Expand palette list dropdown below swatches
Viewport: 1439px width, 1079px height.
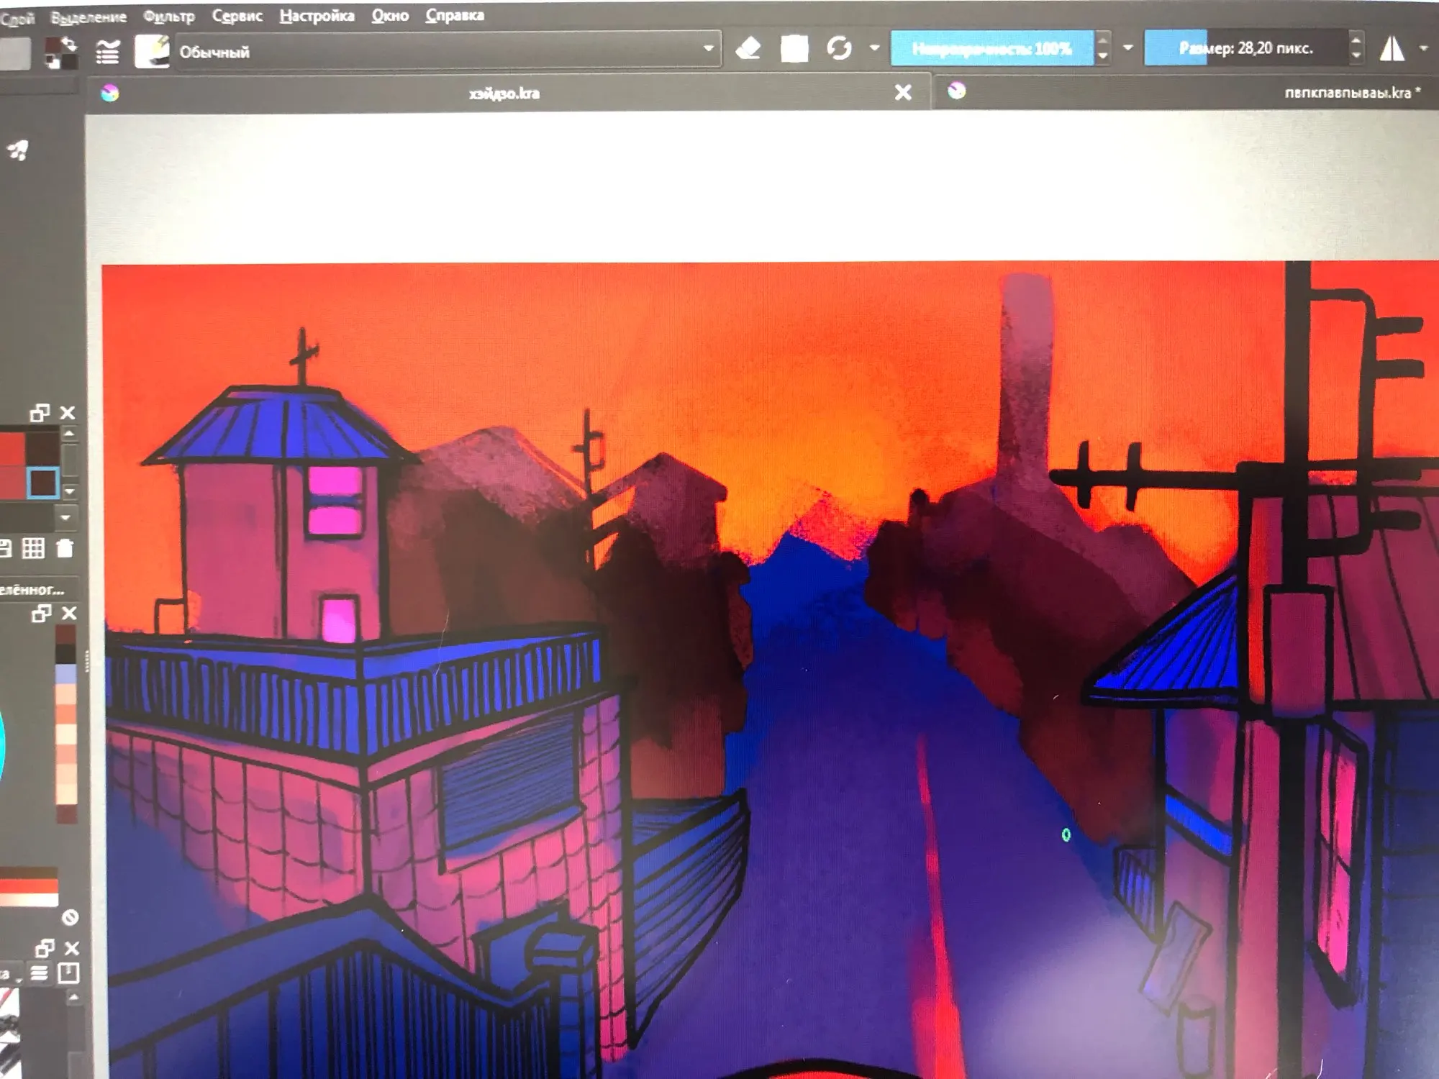click(65, 518)
